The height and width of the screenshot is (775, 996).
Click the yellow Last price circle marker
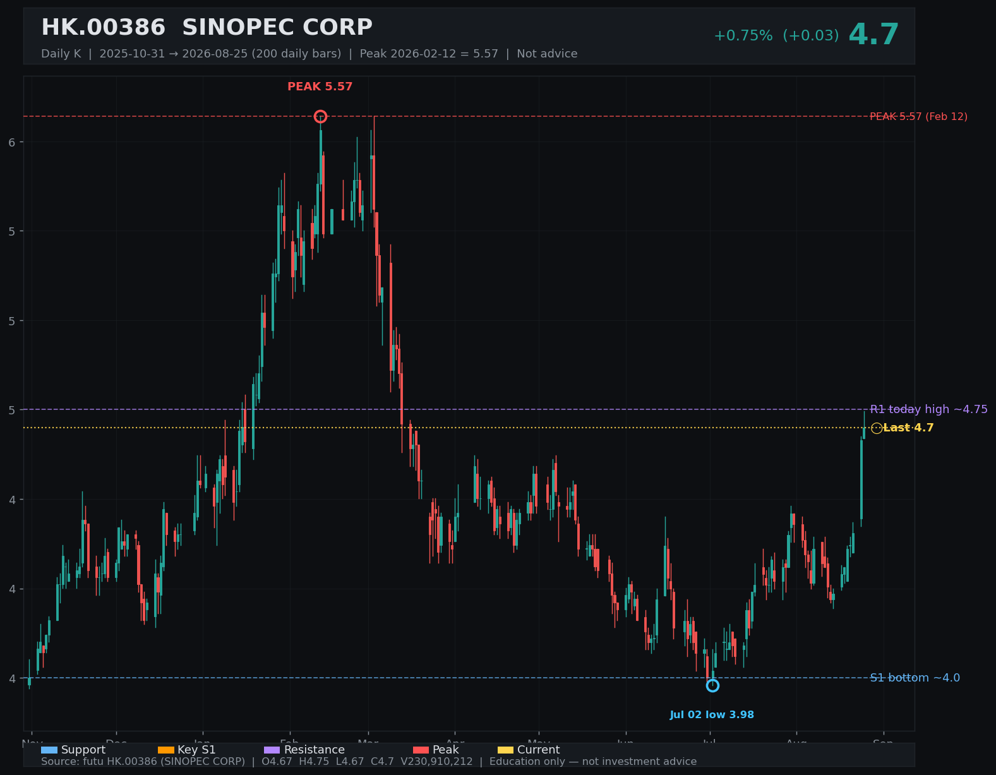877,428
